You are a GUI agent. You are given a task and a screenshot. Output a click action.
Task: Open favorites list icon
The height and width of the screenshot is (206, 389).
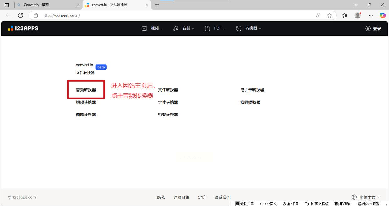(345, 15)
